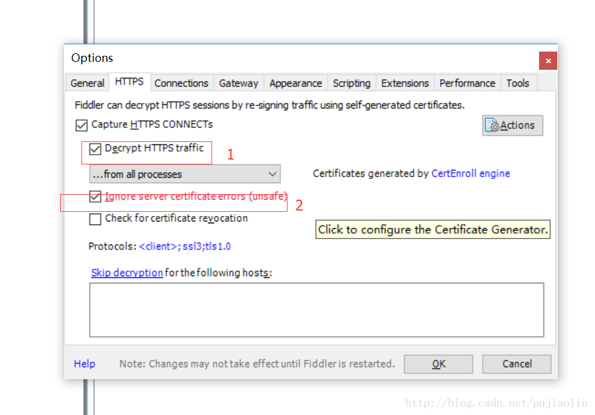Uncheck Decrypt HTTPS traffic
Image resolution: width=595 pixels, height=415 pixels.
click(x=95, y=149)
